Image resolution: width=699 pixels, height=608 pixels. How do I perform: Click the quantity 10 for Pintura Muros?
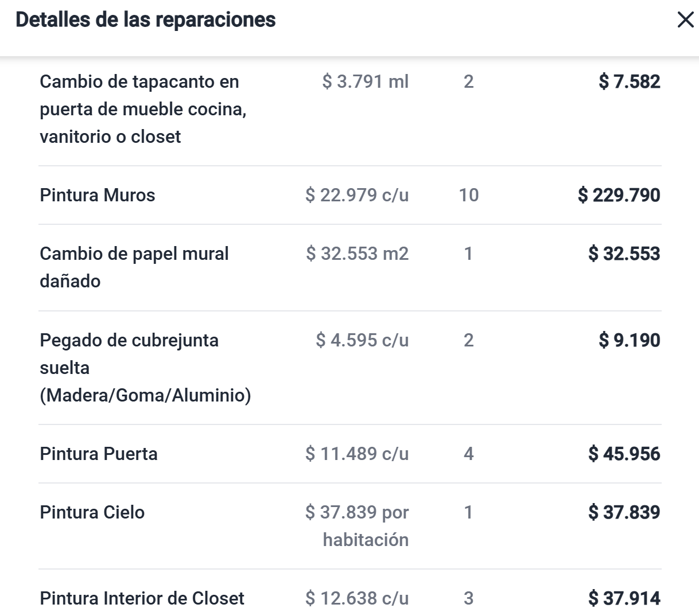468,195
